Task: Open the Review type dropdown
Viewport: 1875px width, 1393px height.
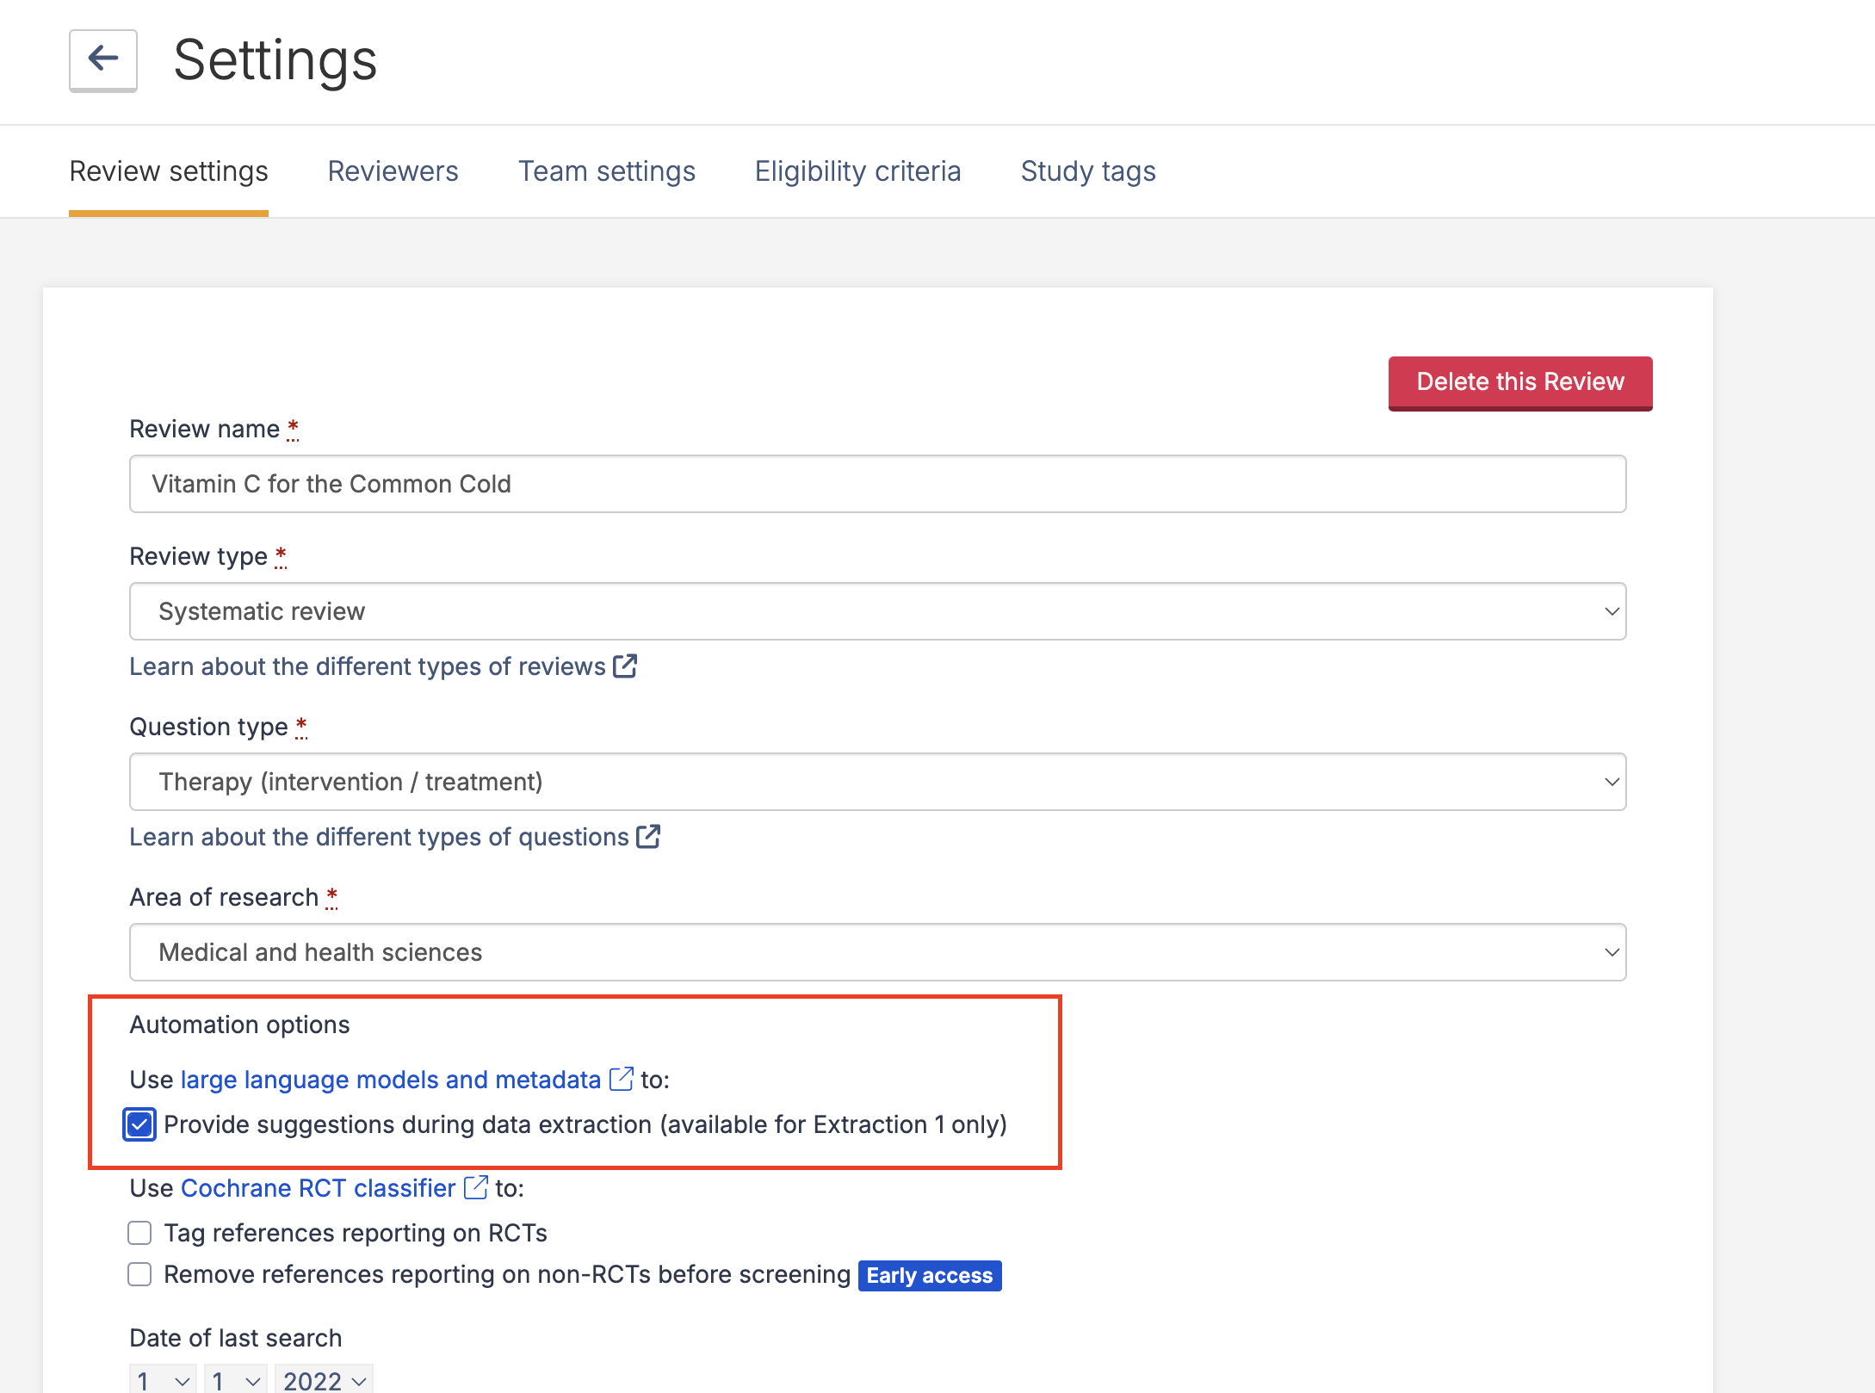Action: pos(876,611)
